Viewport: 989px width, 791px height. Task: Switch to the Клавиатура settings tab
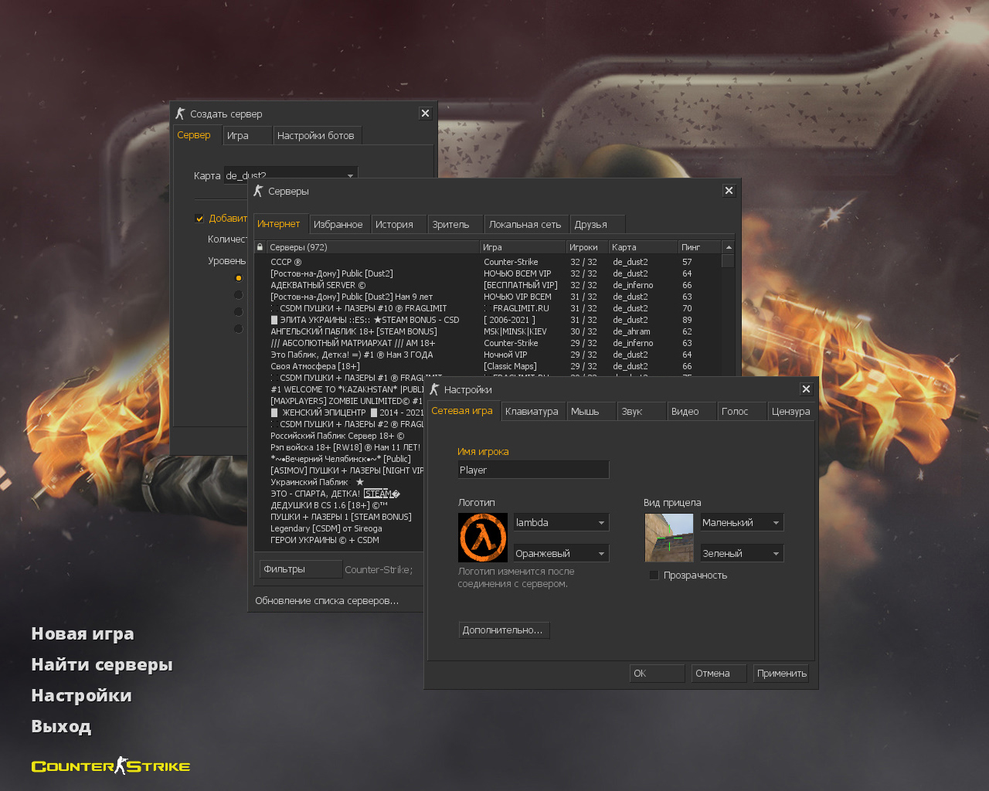532,412
